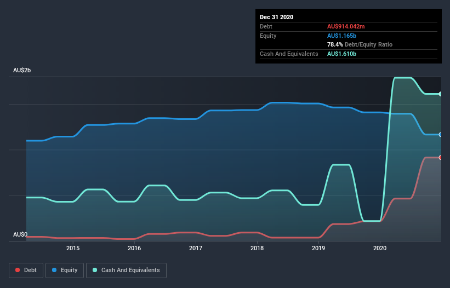Toggle the Equity series legend button
Image resolution: width=450 pixels, height=288 pixels.
(x=65, y=270)
